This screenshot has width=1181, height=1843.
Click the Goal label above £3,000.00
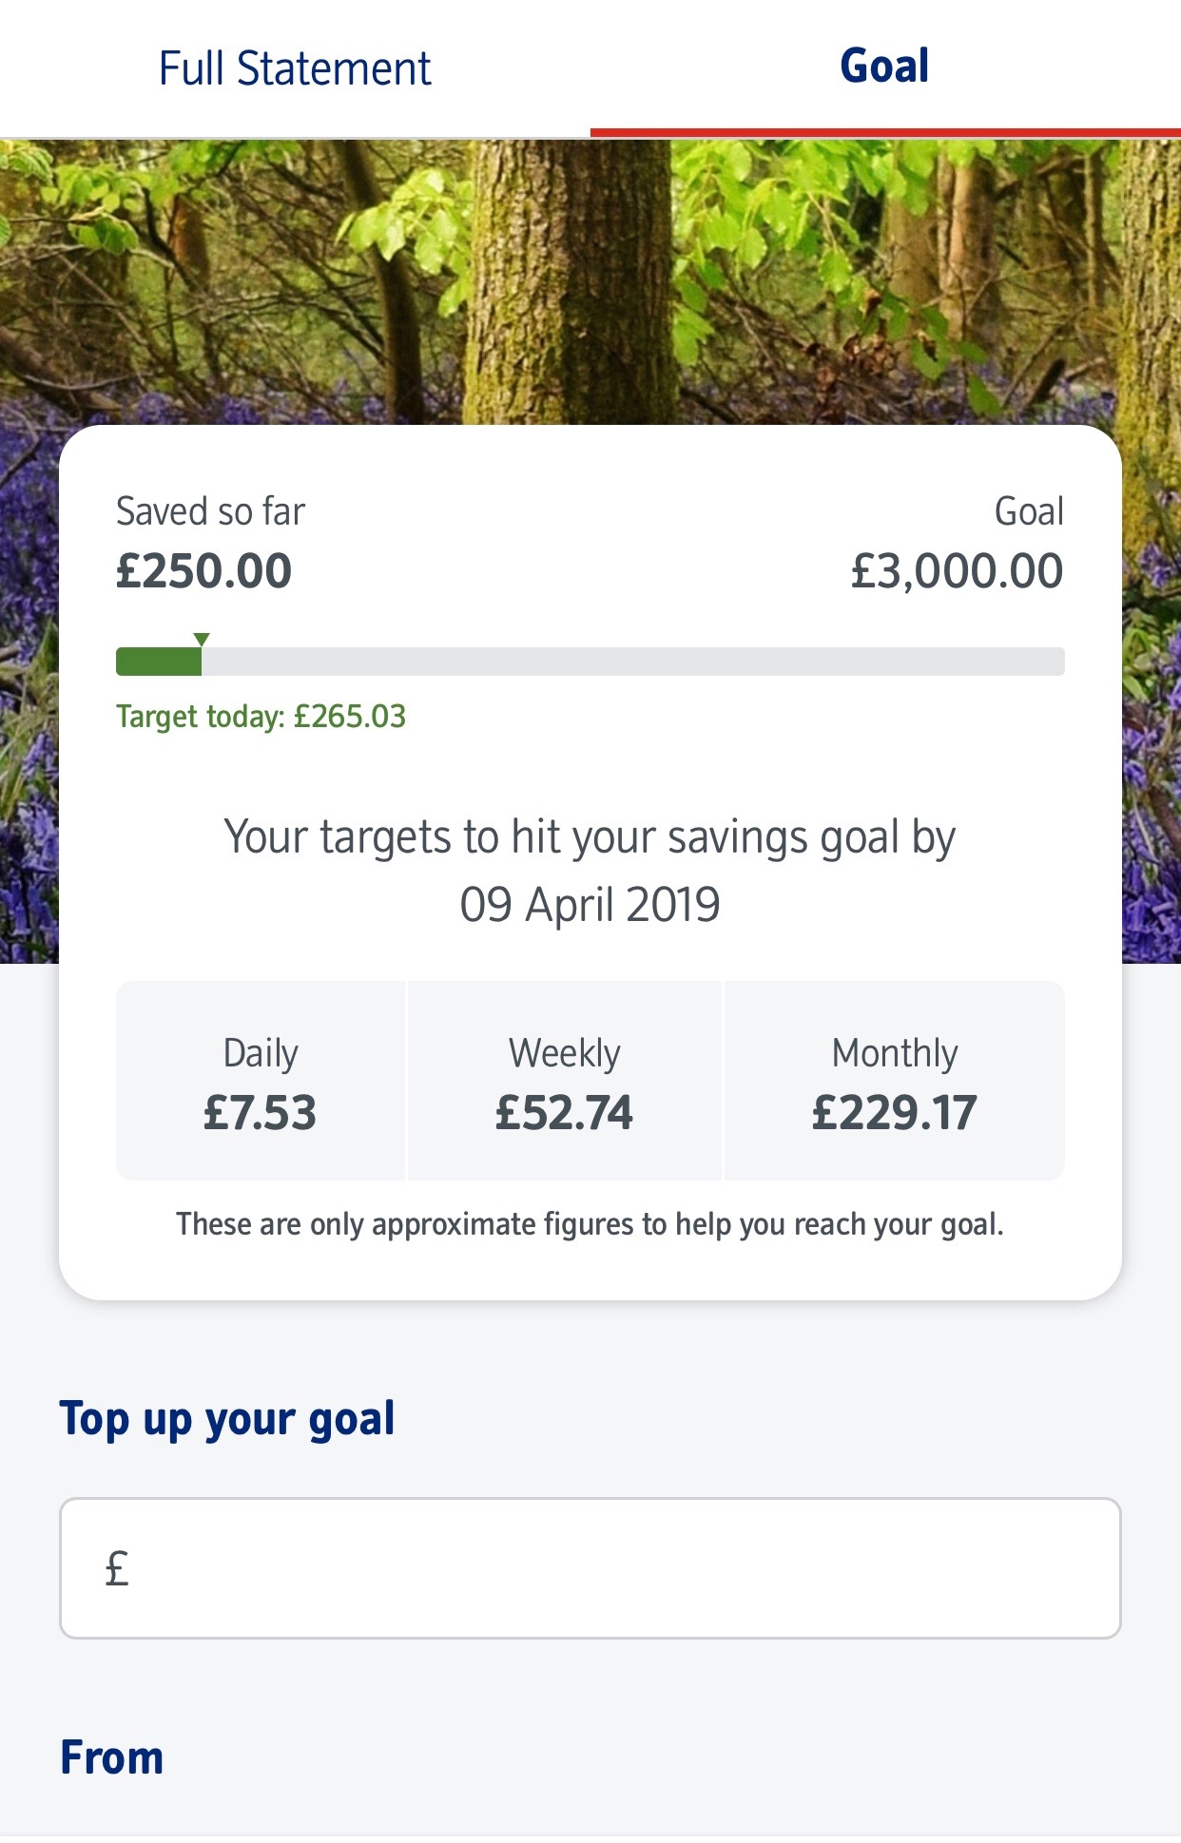(x=1029, y=511)
